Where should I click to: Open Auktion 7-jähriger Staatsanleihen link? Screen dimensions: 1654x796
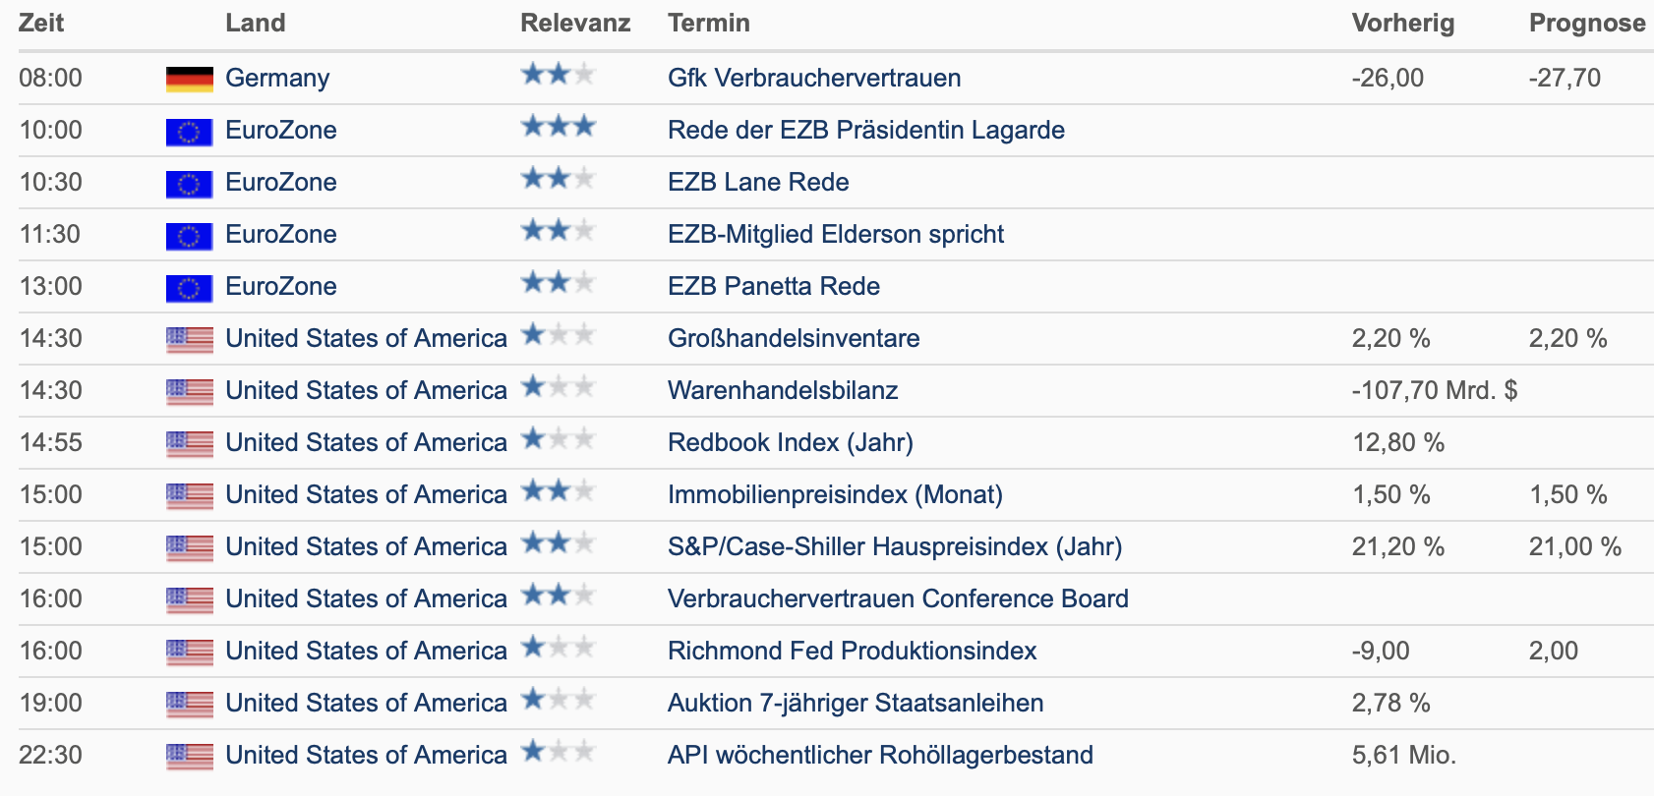(x=856, y=703)
